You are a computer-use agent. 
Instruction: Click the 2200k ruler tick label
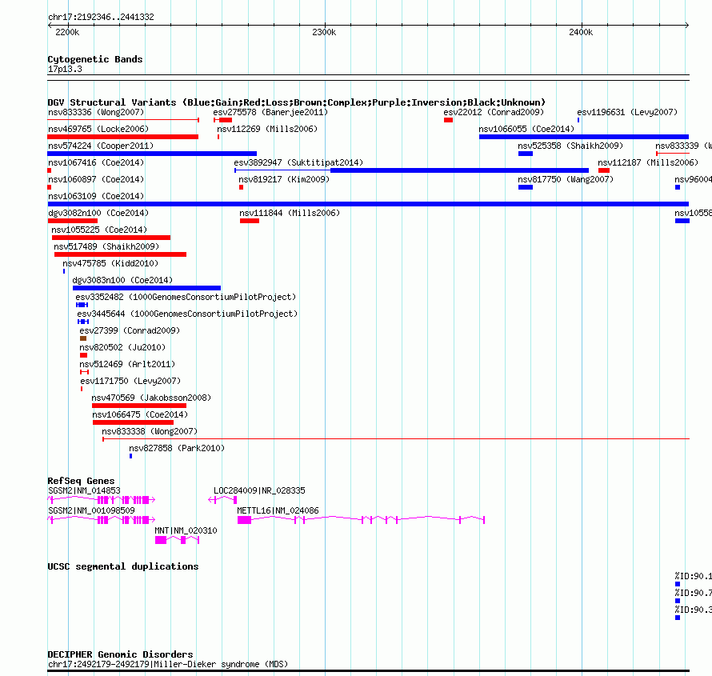pos(67,32)
